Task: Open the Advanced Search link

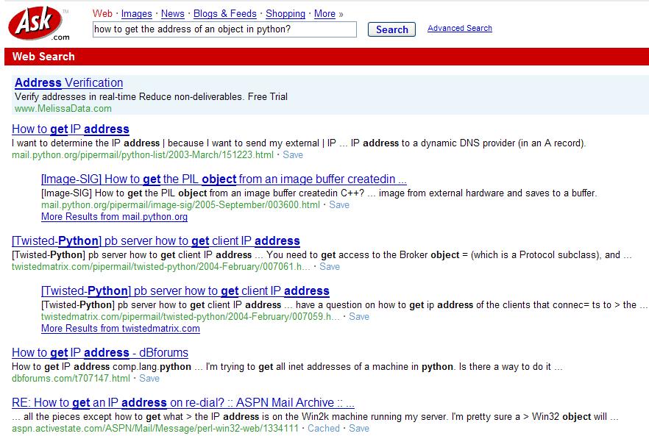Action: 459,29
